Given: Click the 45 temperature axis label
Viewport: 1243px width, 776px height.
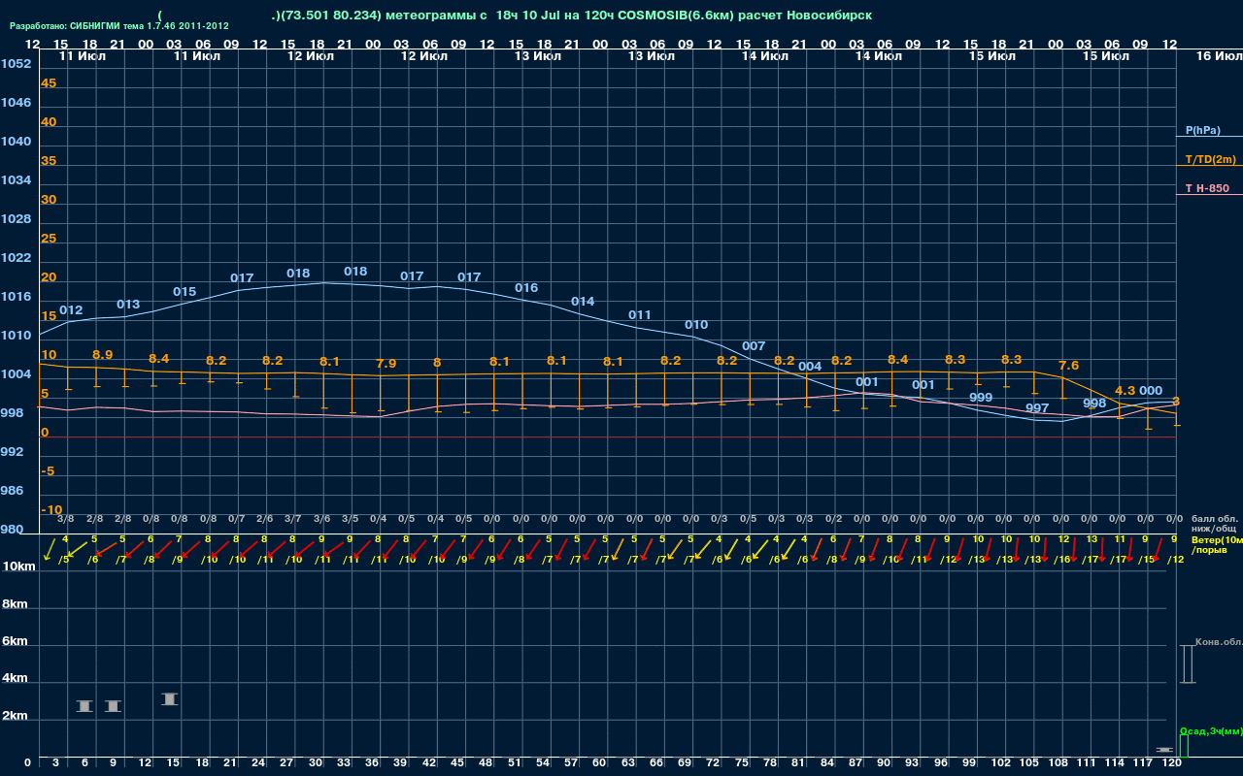Looking at the screenshot, I should click(x=49, y=83).
